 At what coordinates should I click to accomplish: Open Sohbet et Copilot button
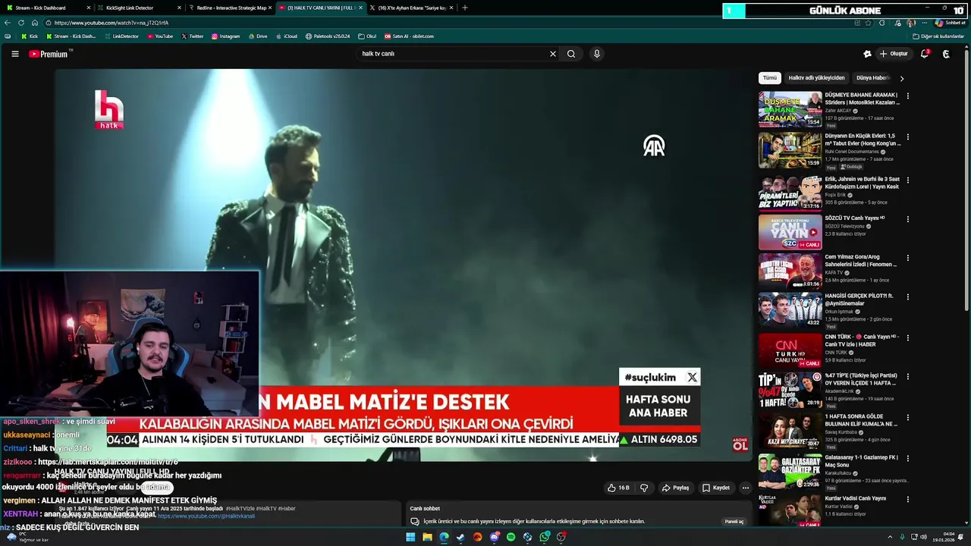click(x=950, y=23)
